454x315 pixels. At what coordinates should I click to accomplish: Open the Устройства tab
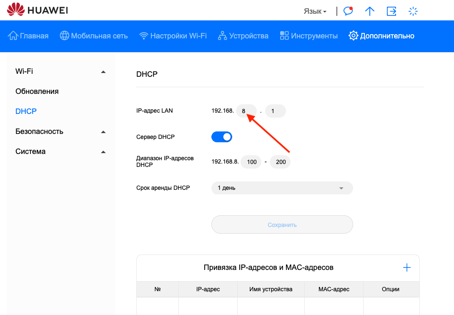click(243, 36)
